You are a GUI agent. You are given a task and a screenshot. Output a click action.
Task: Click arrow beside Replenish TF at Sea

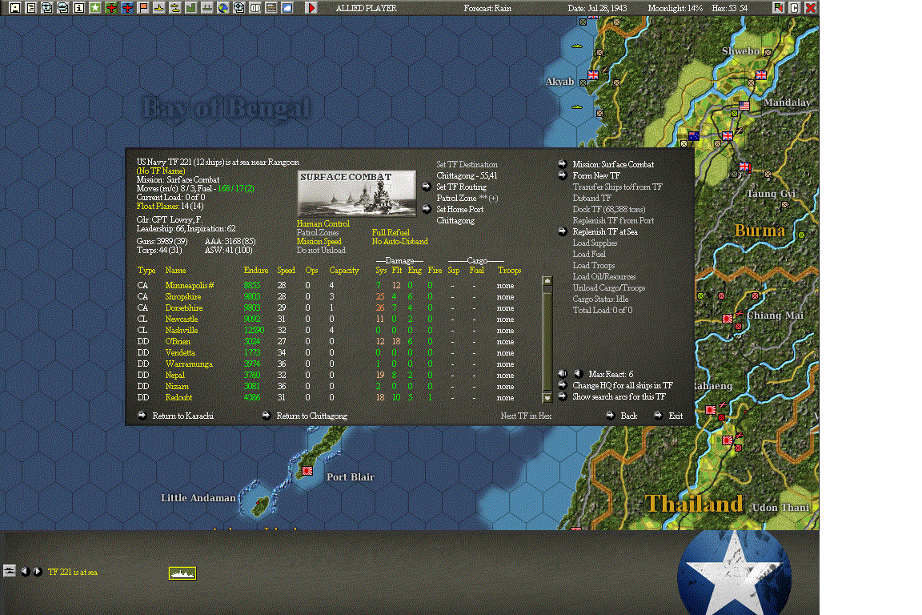click(562, 231)
